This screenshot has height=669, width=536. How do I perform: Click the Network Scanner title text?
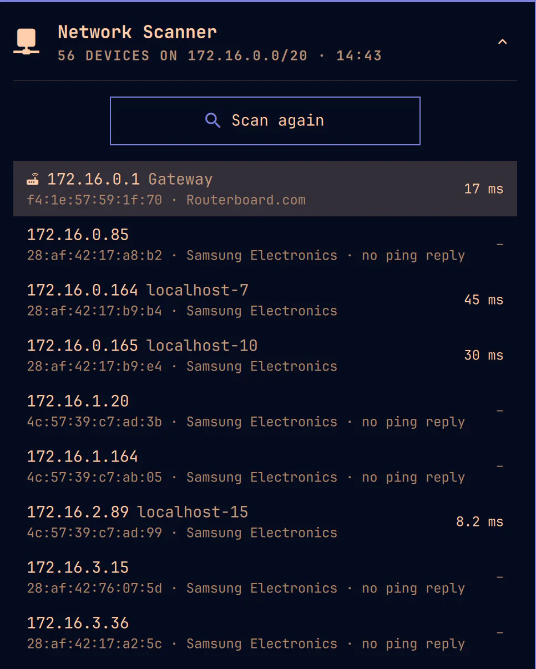tap(137, 32)
